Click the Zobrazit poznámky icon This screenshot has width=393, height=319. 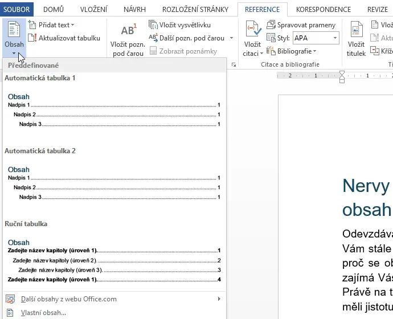153,51
